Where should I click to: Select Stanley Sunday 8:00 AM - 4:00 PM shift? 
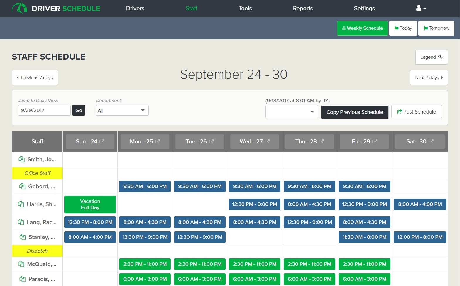click(90, 237)
